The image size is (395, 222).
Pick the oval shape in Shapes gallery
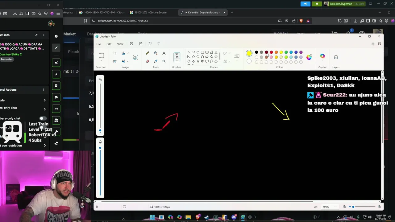pyautogui.click(x=198, y=52)
